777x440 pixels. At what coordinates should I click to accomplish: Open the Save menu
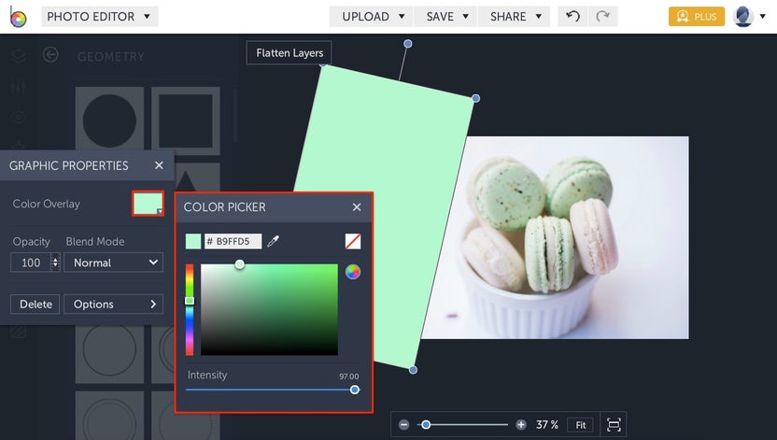click(445, 17)
